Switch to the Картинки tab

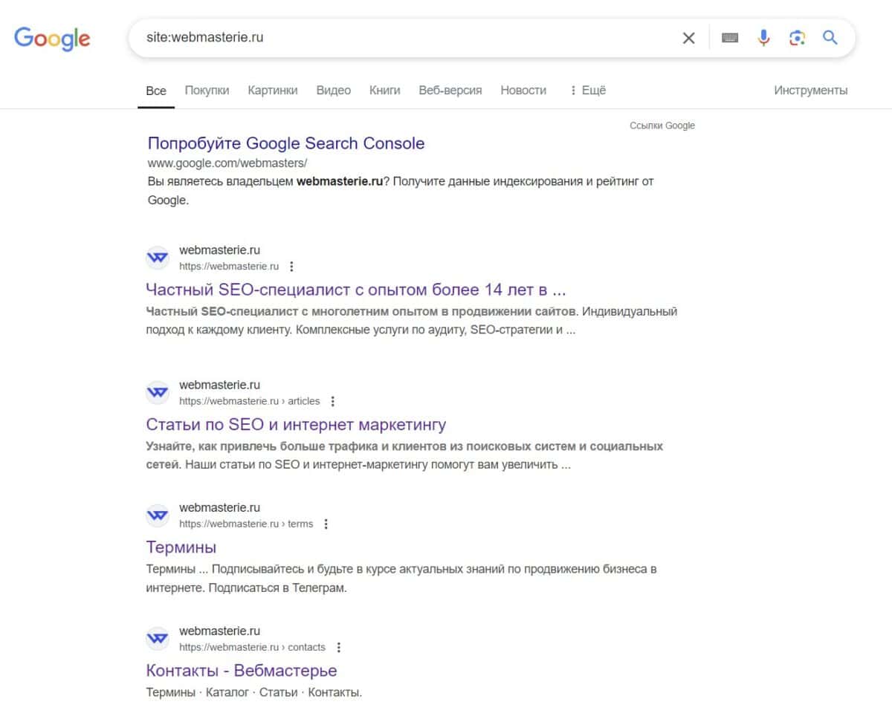pos(271,90)
